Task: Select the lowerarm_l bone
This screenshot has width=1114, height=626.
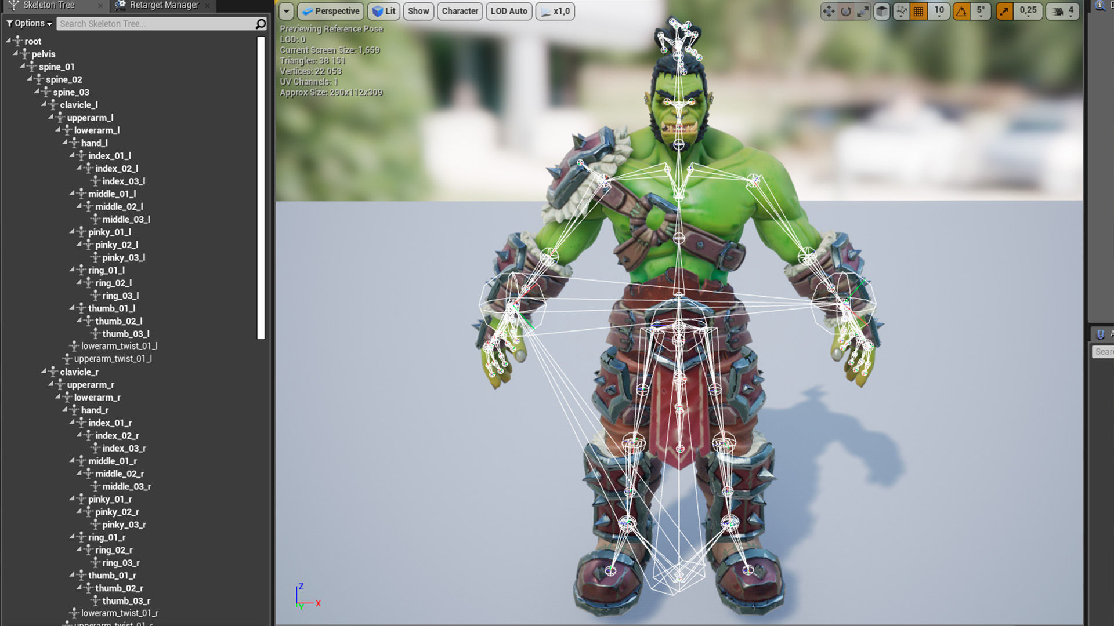Action: click(97, 130)
